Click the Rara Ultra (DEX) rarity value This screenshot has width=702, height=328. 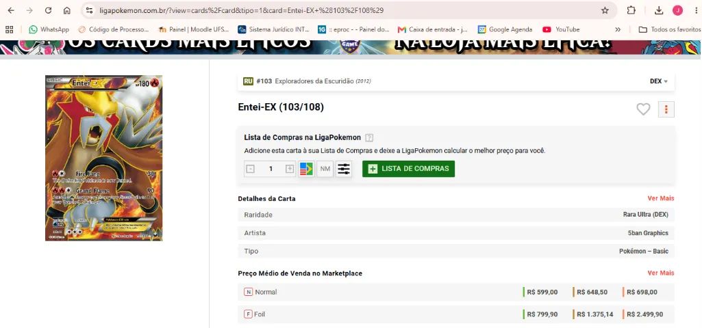(646, 215)
